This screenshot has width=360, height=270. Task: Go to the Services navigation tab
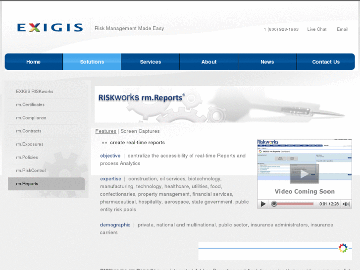click(151, 62)
